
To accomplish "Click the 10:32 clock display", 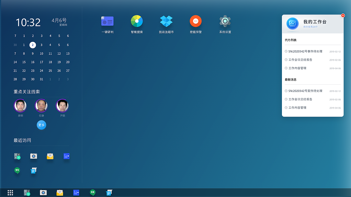I will [x=28, y=22].
